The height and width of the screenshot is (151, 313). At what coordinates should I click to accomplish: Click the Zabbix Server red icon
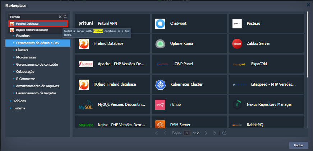click(x=237, y=44)
